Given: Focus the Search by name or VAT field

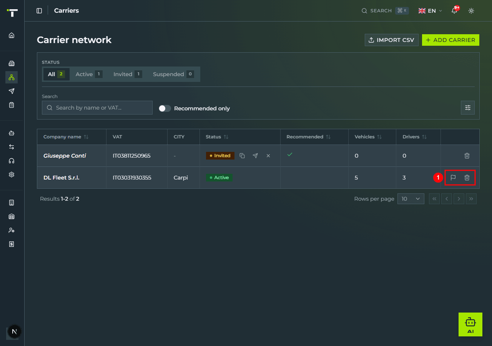Looking at the screenshot, I should (97, 108).
